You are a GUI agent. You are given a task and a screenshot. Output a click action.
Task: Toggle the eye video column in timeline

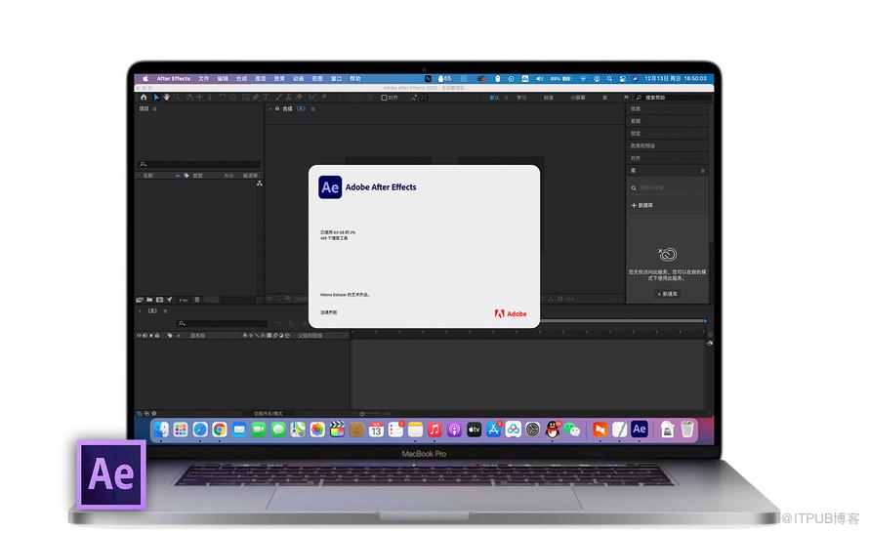pyautogui.click(x=139, y=335)
